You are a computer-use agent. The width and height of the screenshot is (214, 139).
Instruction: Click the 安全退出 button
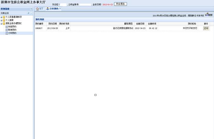click(120, 4)
